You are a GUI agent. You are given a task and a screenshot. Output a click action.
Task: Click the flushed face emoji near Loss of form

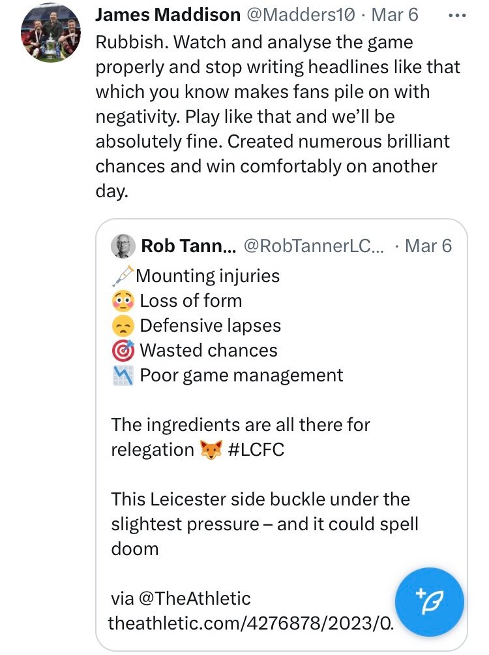[123, 301]
